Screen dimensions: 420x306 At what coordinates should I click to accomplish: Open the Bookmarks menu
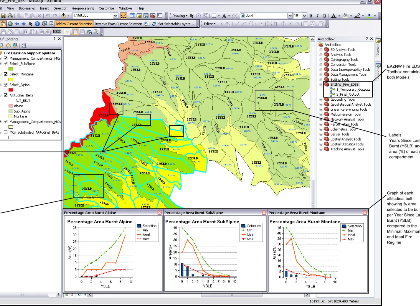[x=27, y=8]
